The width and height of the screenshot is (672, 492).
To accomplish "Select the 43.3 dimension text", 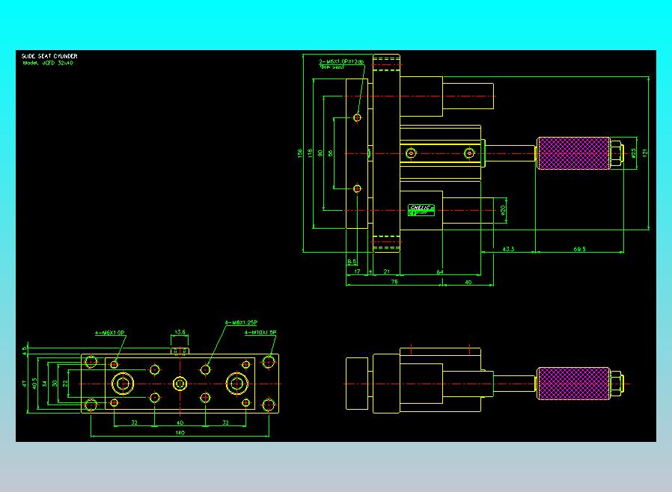I will (508, 249).
